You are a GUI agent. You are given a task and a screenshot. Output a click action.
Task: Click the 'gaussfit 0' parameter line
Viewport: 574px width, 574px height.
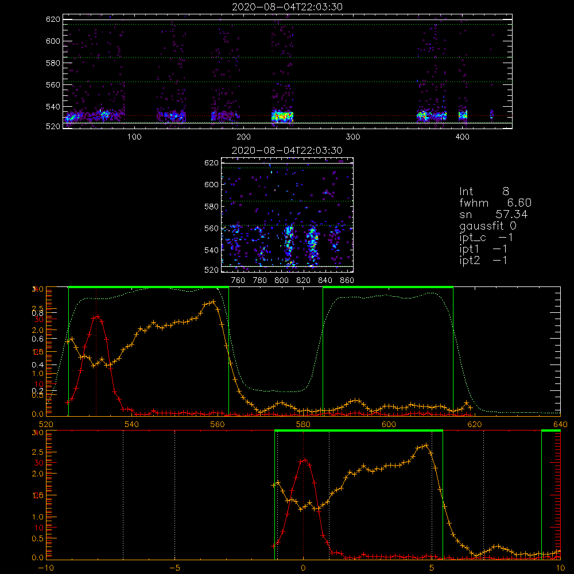(487, 226)
